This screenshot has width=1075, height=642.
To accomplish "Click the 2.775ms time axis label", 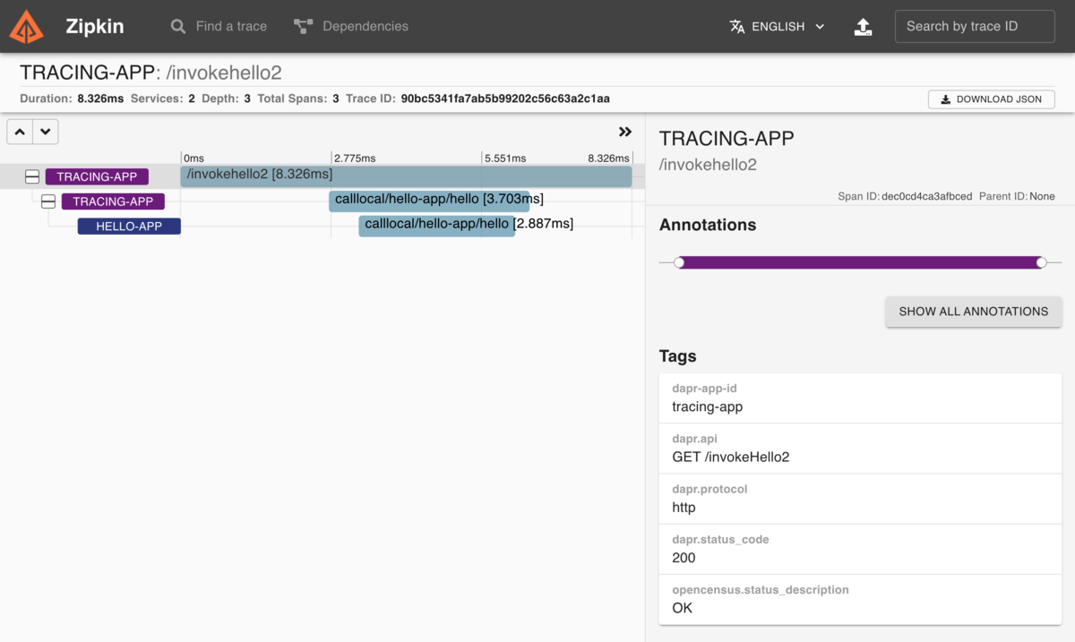I will (x=354, y=158).
